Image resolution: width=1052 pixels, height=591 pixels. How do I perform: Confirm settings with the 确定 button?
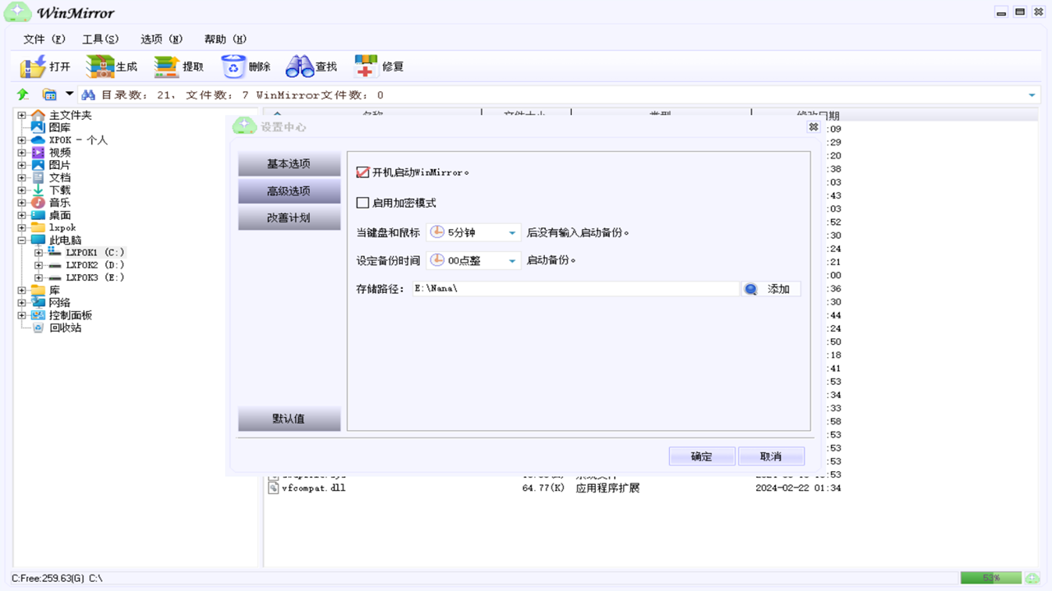pyautogui.click(x=701, y=456)
